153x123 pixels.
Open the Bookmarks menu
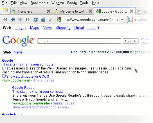tap(39, 3)
